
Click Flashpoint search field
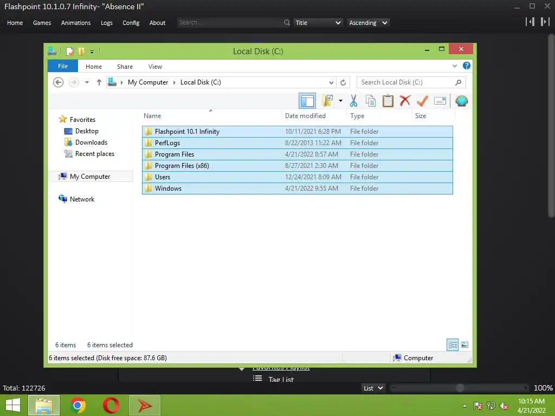230,22
